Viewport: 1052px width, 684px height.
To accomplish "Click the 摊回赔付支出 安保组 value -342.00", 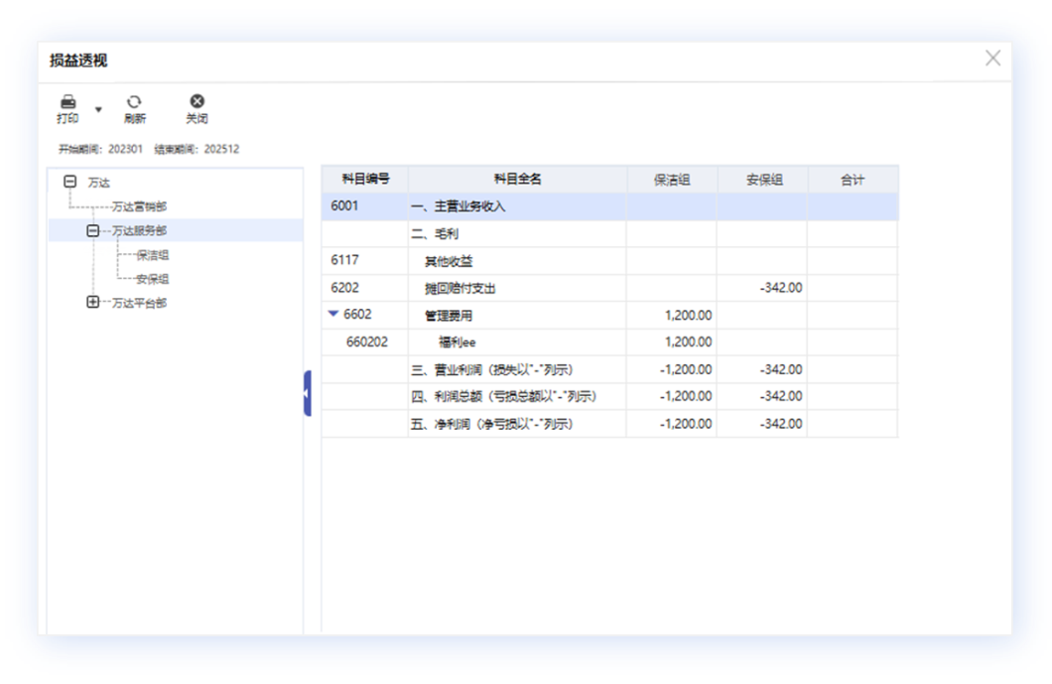I will pos(780,288).
